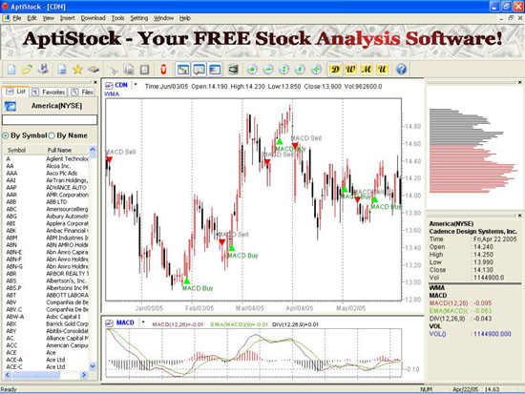Click the scissors cut icon

point(114,70)
